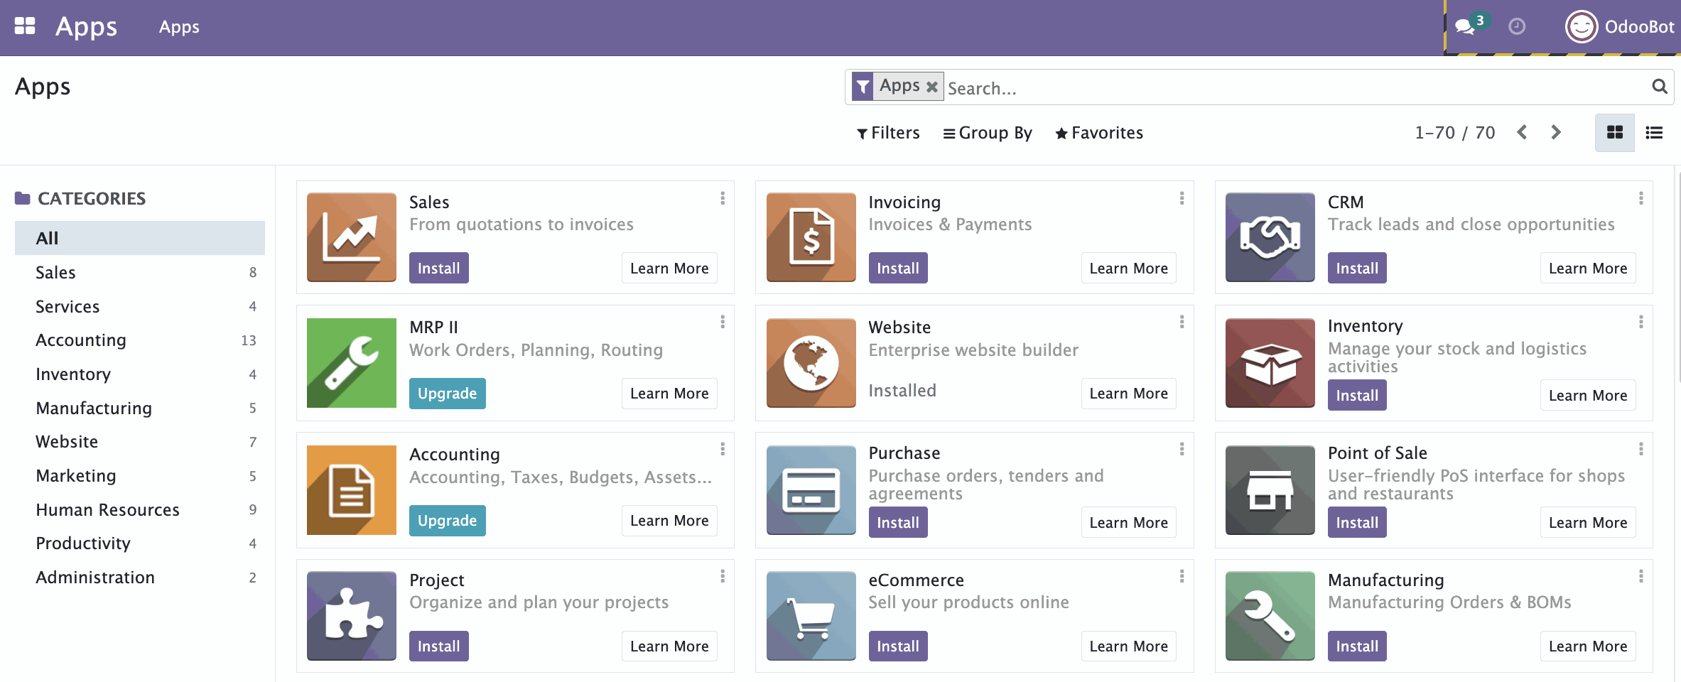Screen dimensions: 1681x682
Task: Click the CRM handshake icon
Action: (x=1270, y=237)
